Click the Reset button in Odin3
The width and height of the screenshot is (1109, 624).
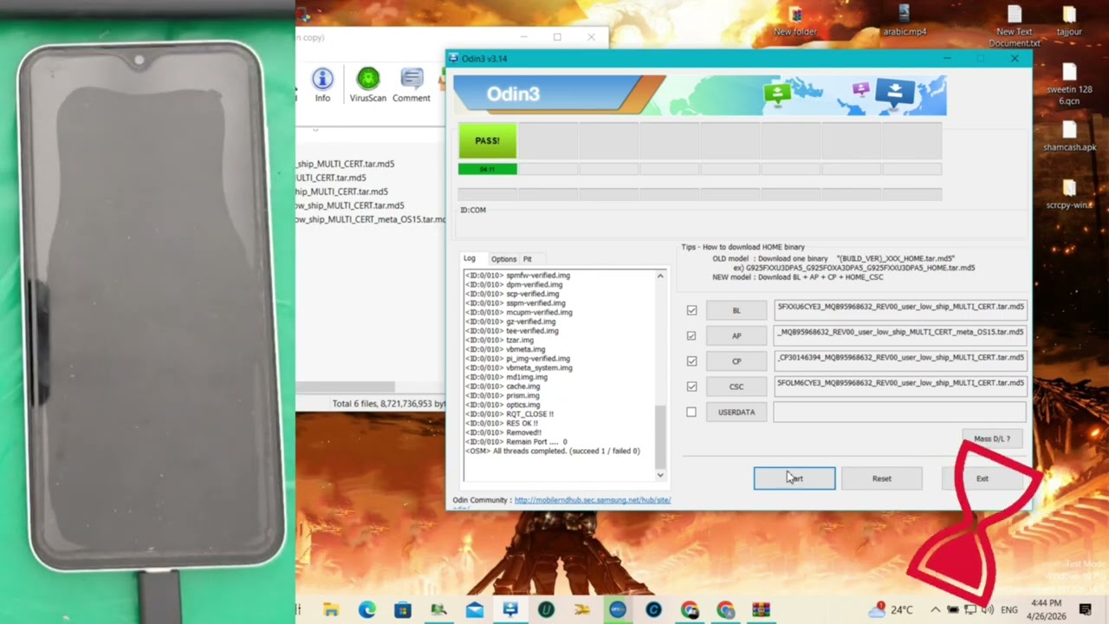tap(882, 478)
